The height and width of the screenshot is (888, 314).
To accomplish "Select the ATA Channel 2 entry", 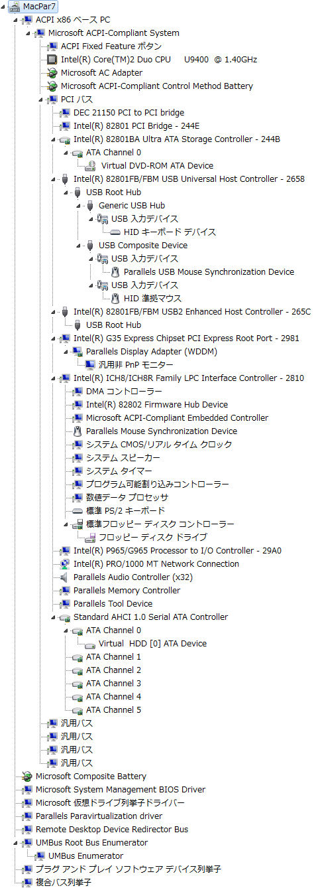I will click(113, 670).
